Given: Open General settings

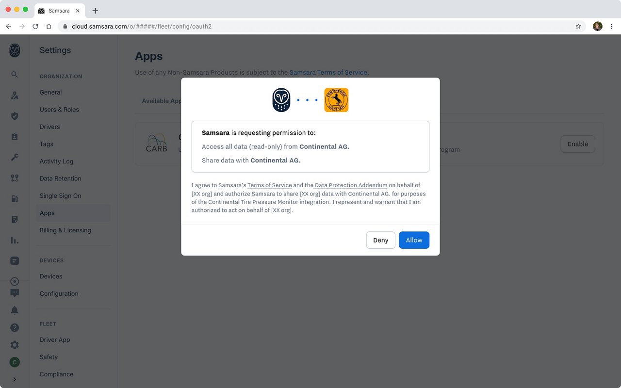Looking at the screenshot, I should (50, 92).
